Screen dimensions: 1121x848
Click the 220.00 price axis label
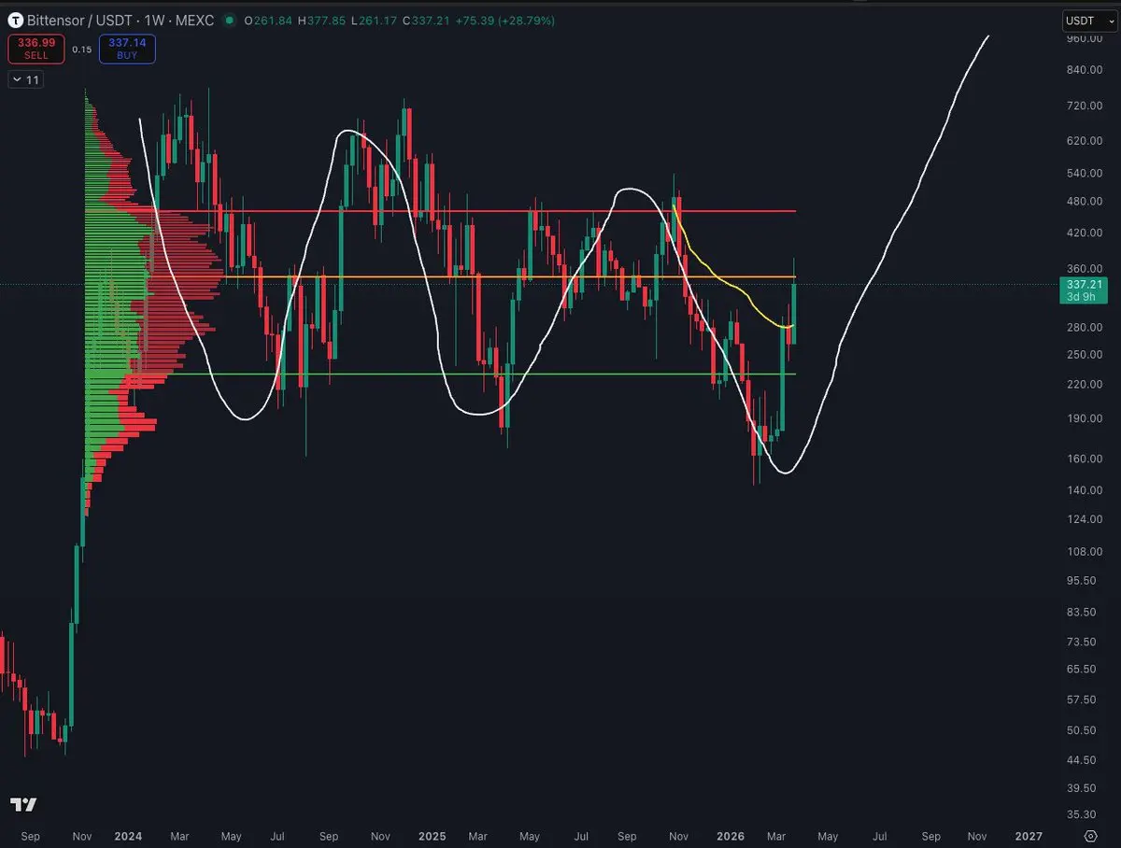point(1086,384)
